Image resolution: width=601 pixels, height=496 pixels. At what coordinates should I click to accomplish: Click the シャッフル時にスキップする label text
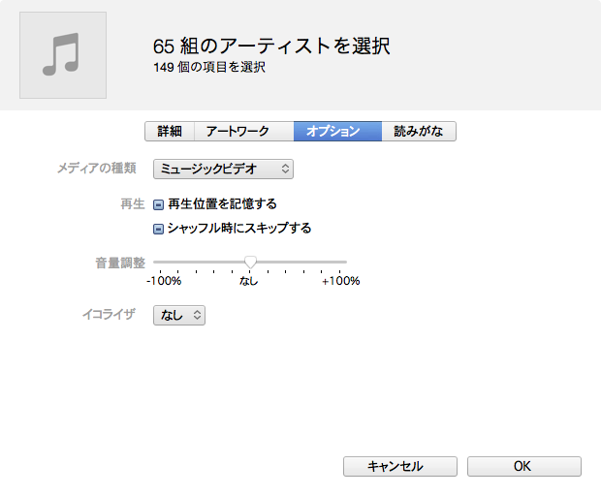tap(239, 229)
